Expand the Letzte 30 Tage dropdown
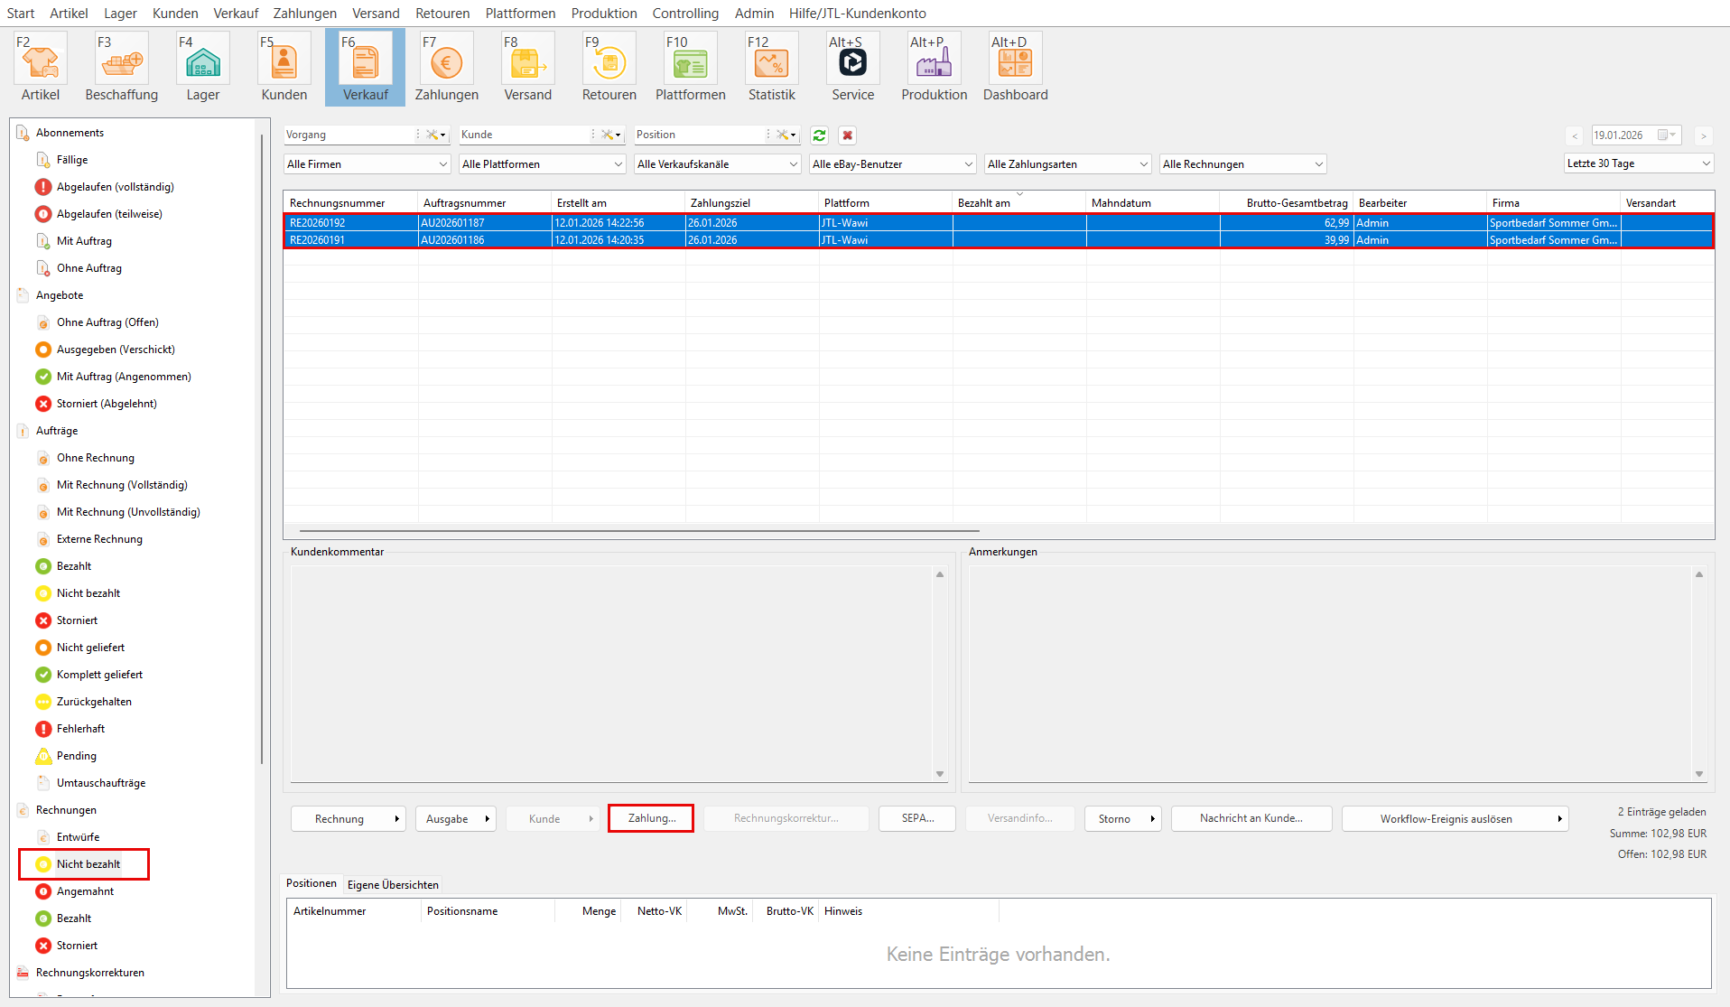The width and height of the screenshot is (1730, 1007). click(1638, 163)
